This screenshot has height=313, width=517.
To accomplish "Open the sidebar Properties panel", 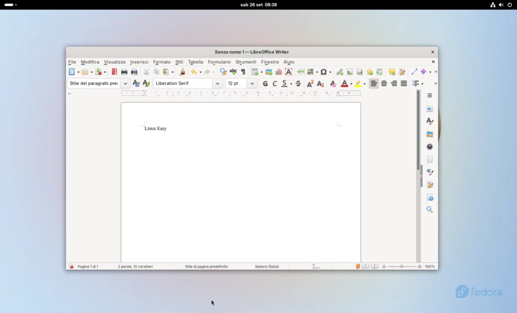I will click(430, 109).
